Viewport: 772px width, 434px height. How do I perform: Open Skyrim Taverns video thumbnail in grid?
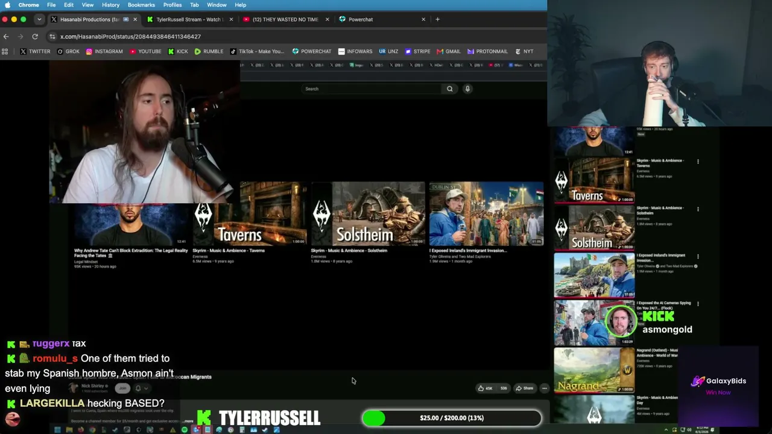(249, 213)
